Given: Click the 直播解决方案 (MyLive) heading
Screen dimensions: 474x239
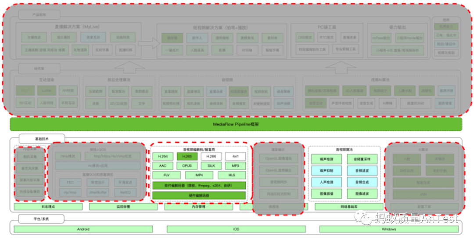Looking at the screenshot, I should [x=77, y=27].
